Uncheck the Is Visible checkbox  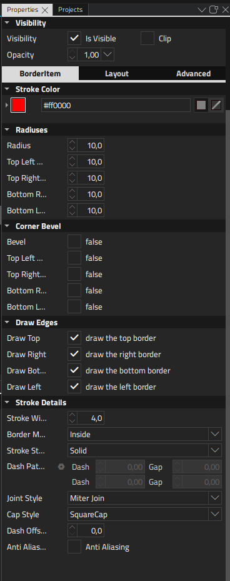click(74, 38)
